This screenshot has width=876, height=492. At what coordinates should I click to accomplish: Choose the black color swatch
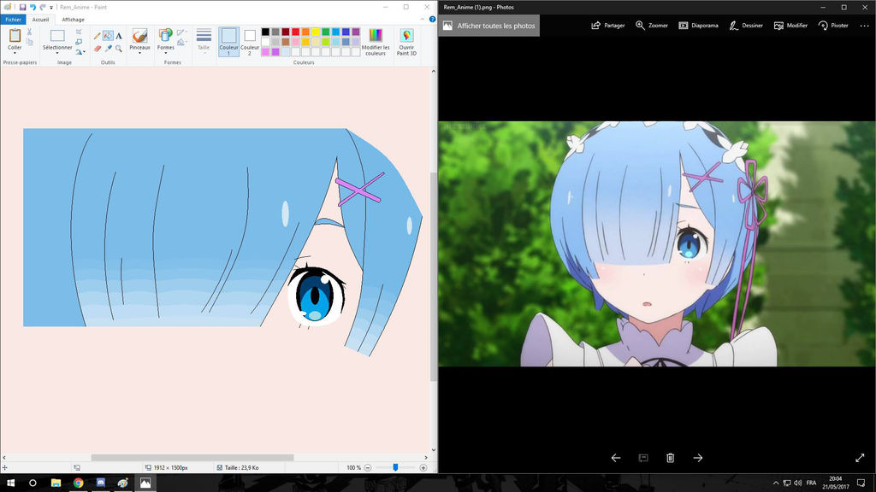[265, 32]
